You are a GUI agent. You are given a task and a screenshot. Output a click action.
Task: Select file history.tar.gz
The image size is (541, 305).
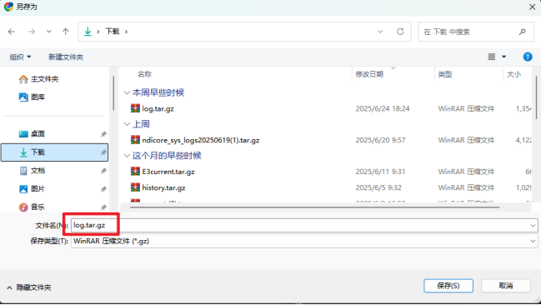tap(163, 187)
